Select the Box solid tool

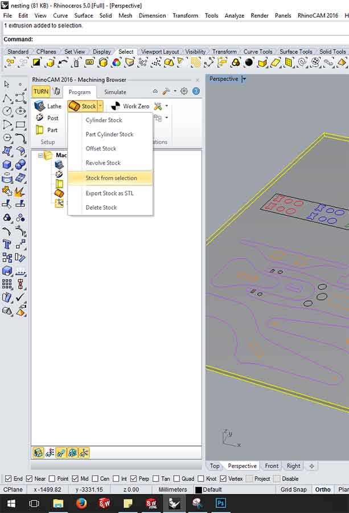click(x=7, y=164)
